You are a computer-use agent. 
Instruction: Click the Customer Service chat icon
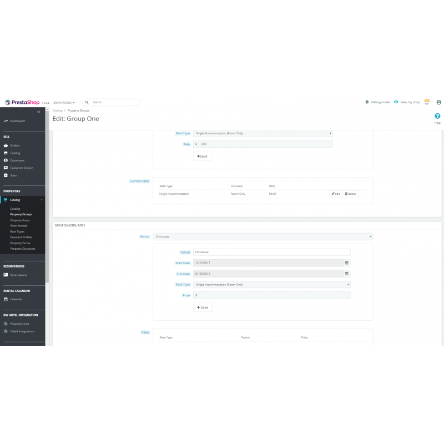(6, 168)
